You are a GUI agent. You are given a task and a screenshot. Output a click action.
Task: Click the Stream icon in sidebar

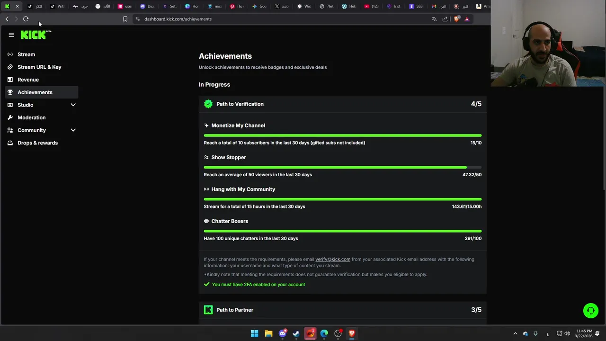coord(10,54)
